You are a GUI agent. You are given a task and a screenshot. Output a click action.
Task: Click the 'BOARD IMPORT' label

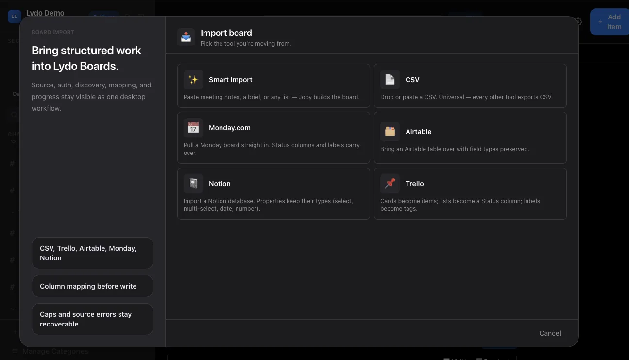pyautogui.click(x=53, y=32)
